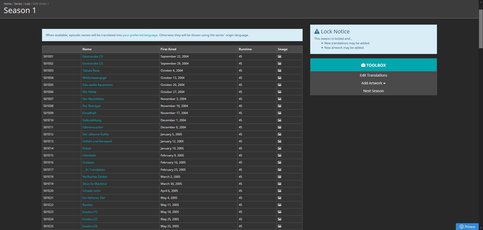Image resolution: width=483 pixels, height=230 pixels.
Task: Click the image icon for S01E11
Action: click(279, 127)
